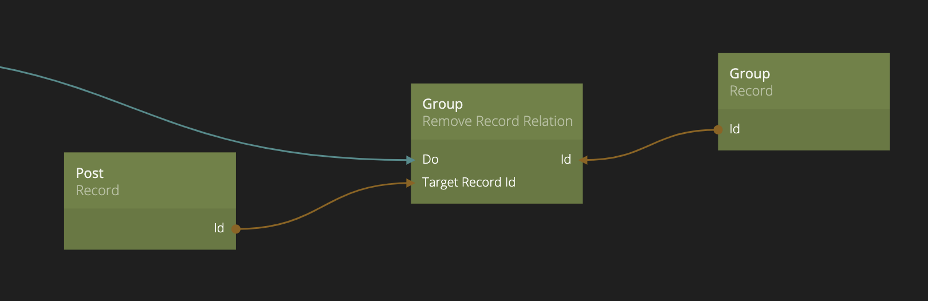
Task: Select the Group Record node by its title
Action: point(749,74)
